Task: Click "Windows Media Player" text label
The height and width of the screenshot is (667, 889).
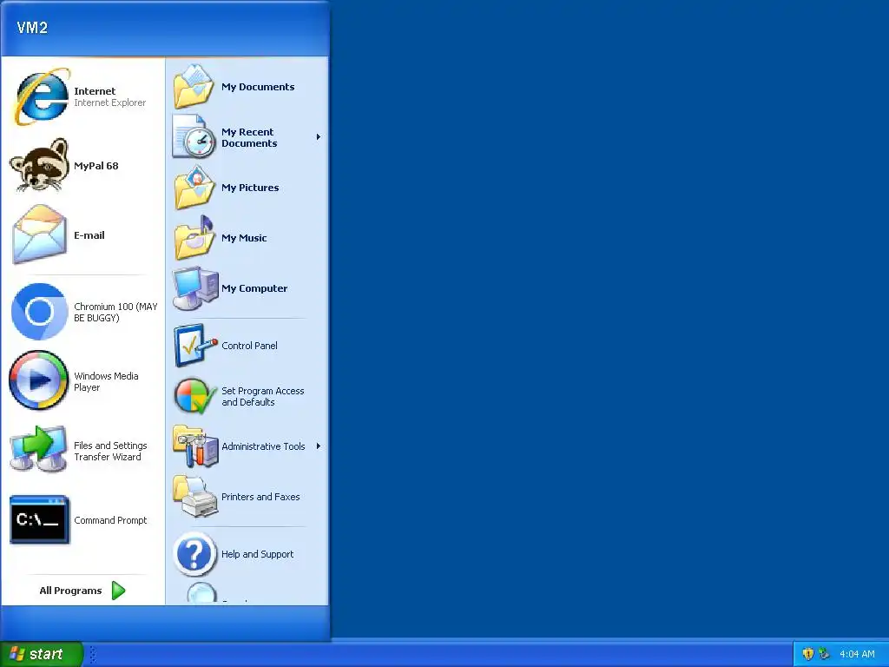Action: (106, 381)
